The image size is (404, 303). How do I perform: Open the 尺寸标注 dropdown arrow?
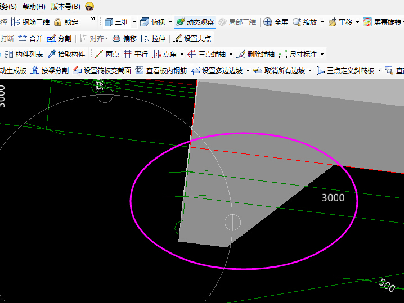(322, 55)
